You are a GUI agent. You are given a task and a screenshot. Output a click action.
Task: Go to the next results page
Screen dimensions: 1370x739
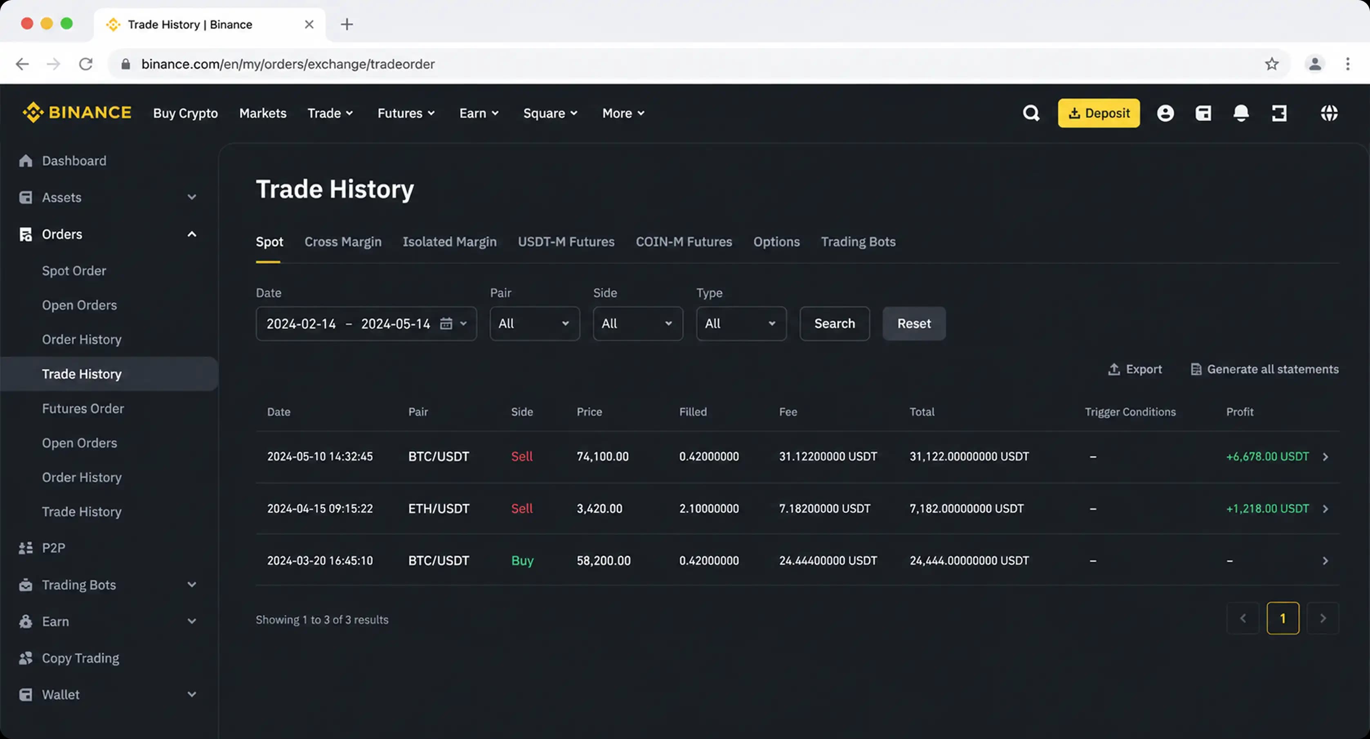click(1323, 618)
